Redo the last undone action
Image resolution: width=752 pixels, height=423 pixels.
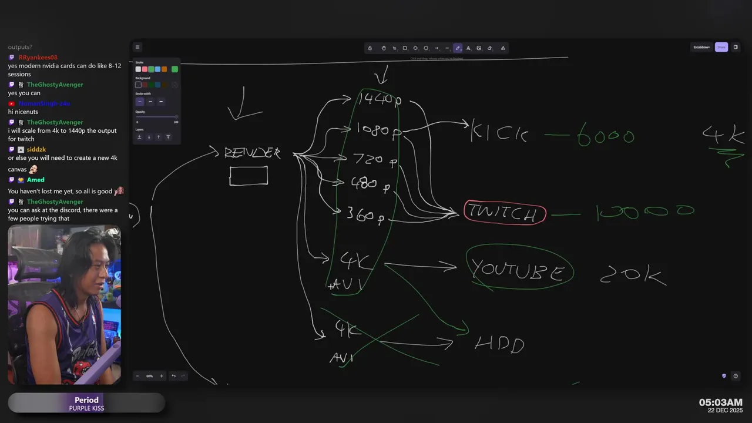click(x=183, y=376)
